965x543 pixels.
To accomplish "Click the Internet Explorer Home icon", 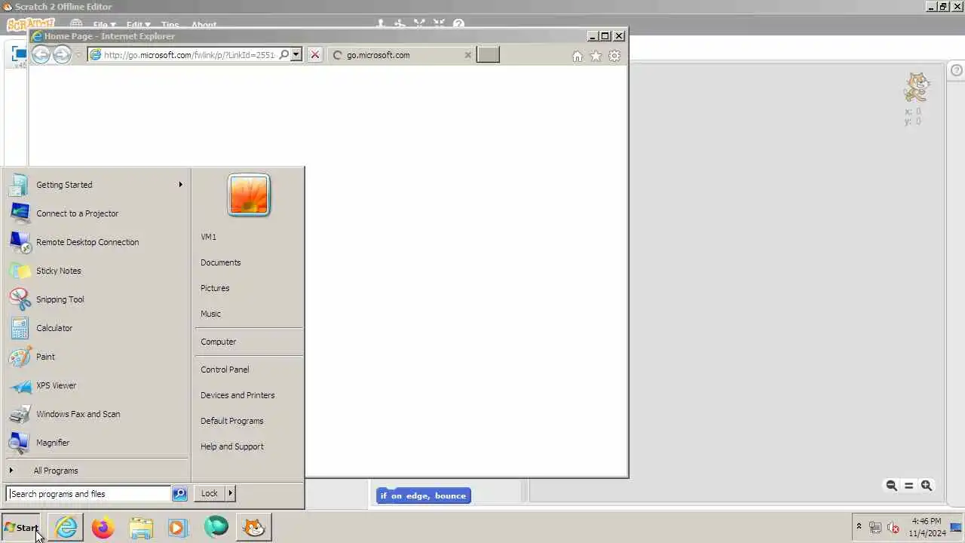I will pos(577,56).
